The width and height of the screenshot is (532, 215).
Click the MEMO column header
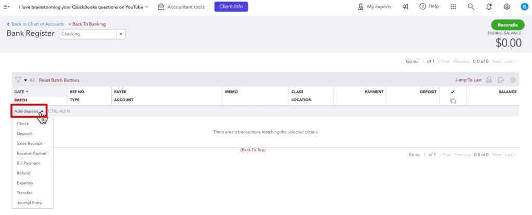point(231,92)
